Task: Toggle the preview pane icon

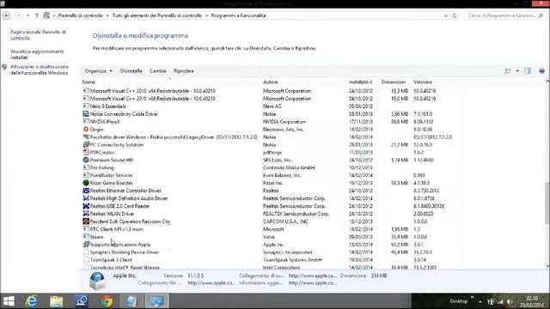Action: click(x=527, y=70)
